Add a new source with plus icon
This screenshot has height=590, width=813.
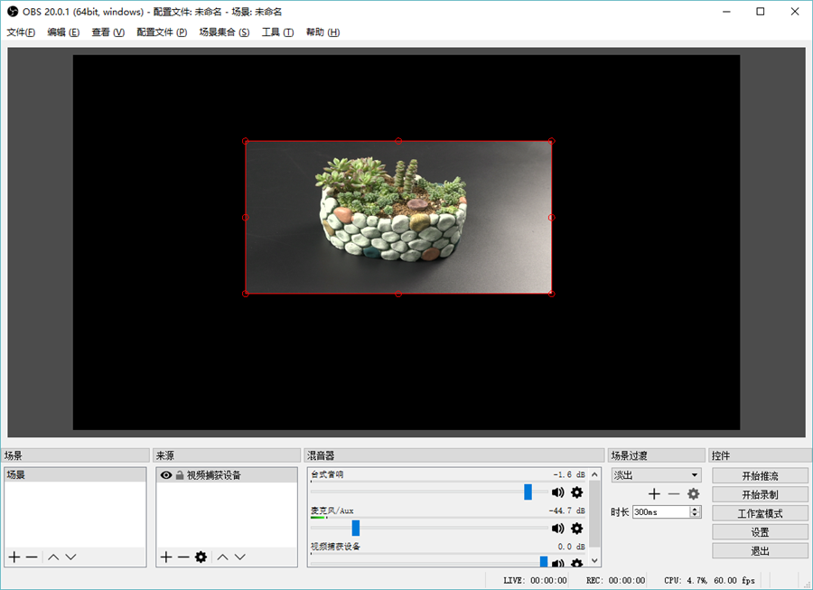(x=165, y=557)
